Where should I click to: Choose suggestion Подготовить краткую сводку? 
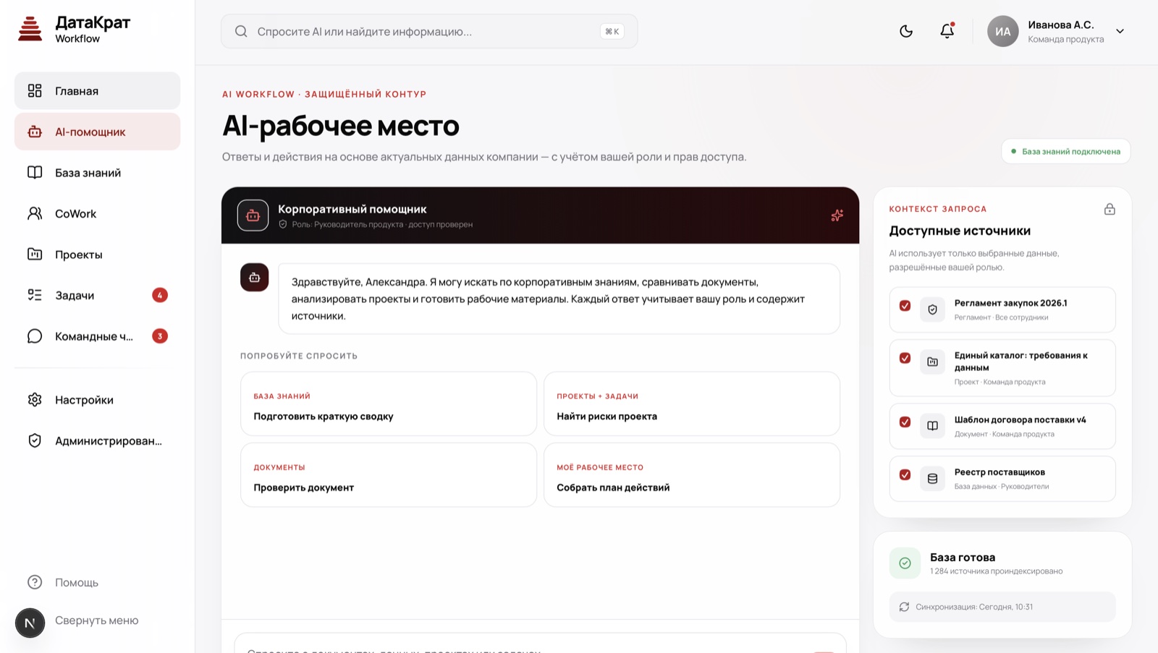(389, 404)
